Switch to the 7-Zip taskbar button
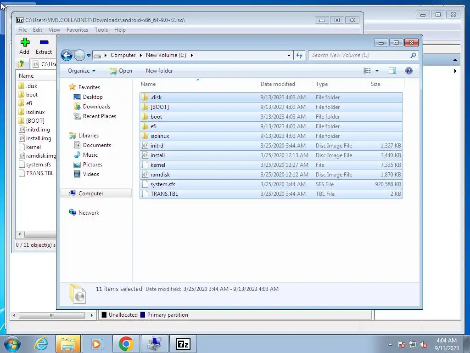Image resolution: width=470 pixels, height=353 pixels. pos(183,344)
